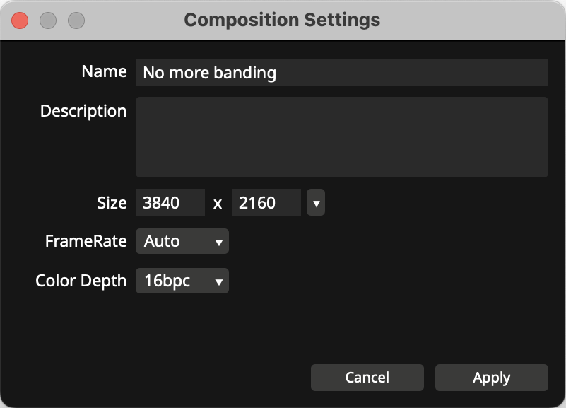Focus the empty Description text box
Screen dimensions: 566x408
coord(341,137)
